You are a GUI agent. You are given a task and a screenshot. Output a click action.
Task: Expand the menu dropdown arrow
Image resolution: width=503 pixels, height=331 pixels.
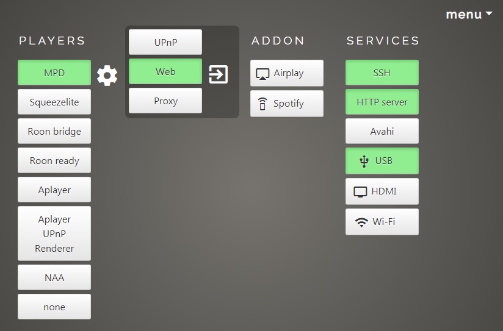tap(489, 13)
